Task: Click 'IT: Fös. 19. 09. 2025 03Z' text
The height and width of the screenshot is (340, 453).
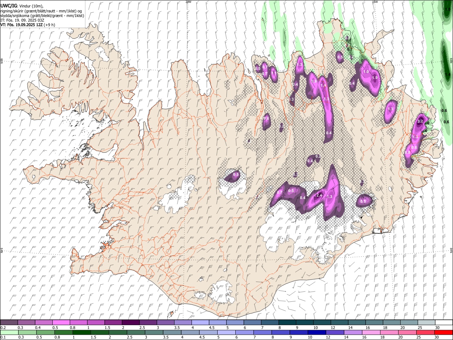Action: tap(22, 20)
